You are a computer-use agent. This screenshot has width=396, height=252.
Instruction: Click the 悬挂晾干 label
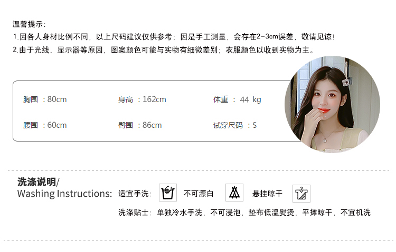[x=267, y=194]
